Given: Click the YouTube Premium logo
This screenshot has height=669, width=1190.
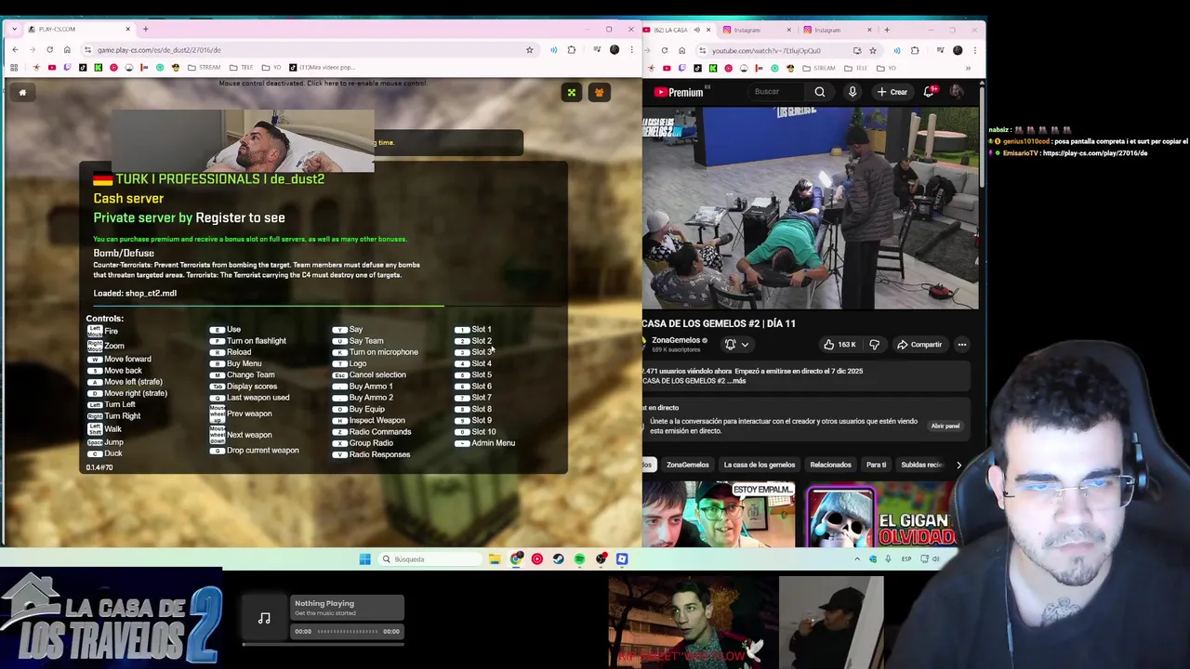Looking at the screenshot, I should click(x=678, y=92).
